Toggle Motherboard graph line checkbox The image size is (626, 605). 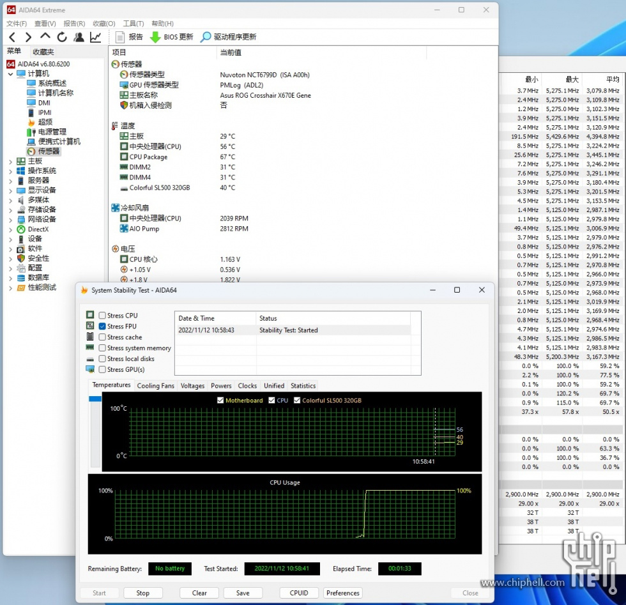(x=220, y=400)
